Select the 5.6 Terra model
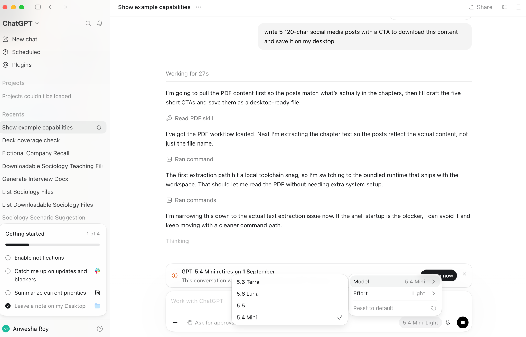Screen dimensions: 526x337 290,282
